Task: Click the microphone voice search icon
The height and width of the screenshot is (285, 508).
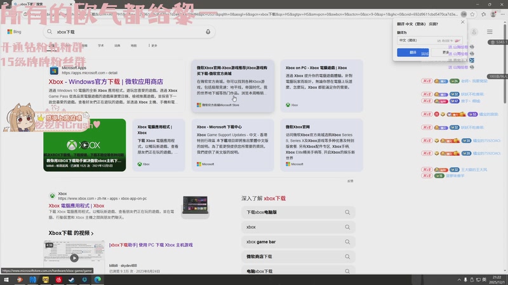Action: point(208,32)
